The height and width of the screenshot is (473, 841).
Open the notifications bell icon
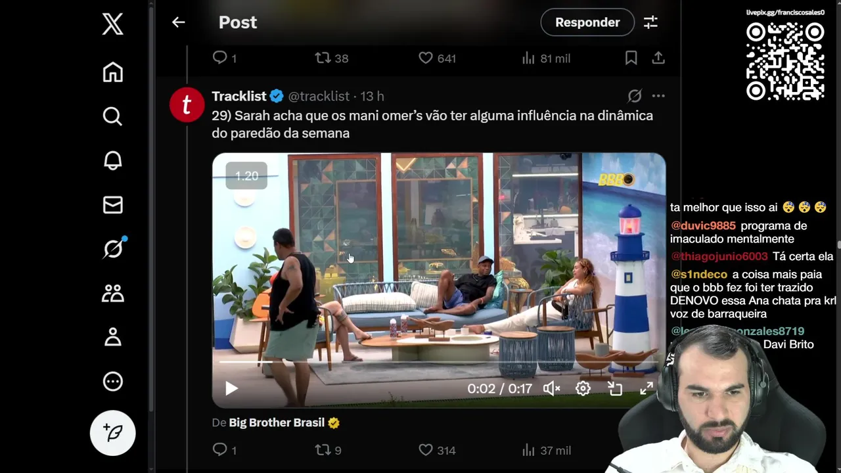click(x=113, y=160)
